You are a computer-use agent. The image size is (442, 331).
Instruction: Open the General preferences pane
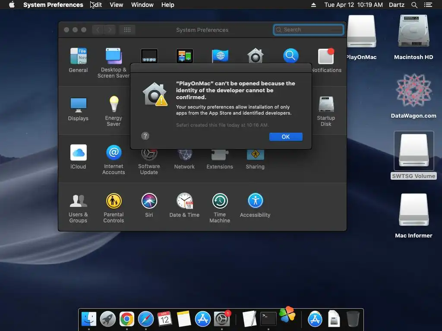pyautogui.click(x=78, y=60)
